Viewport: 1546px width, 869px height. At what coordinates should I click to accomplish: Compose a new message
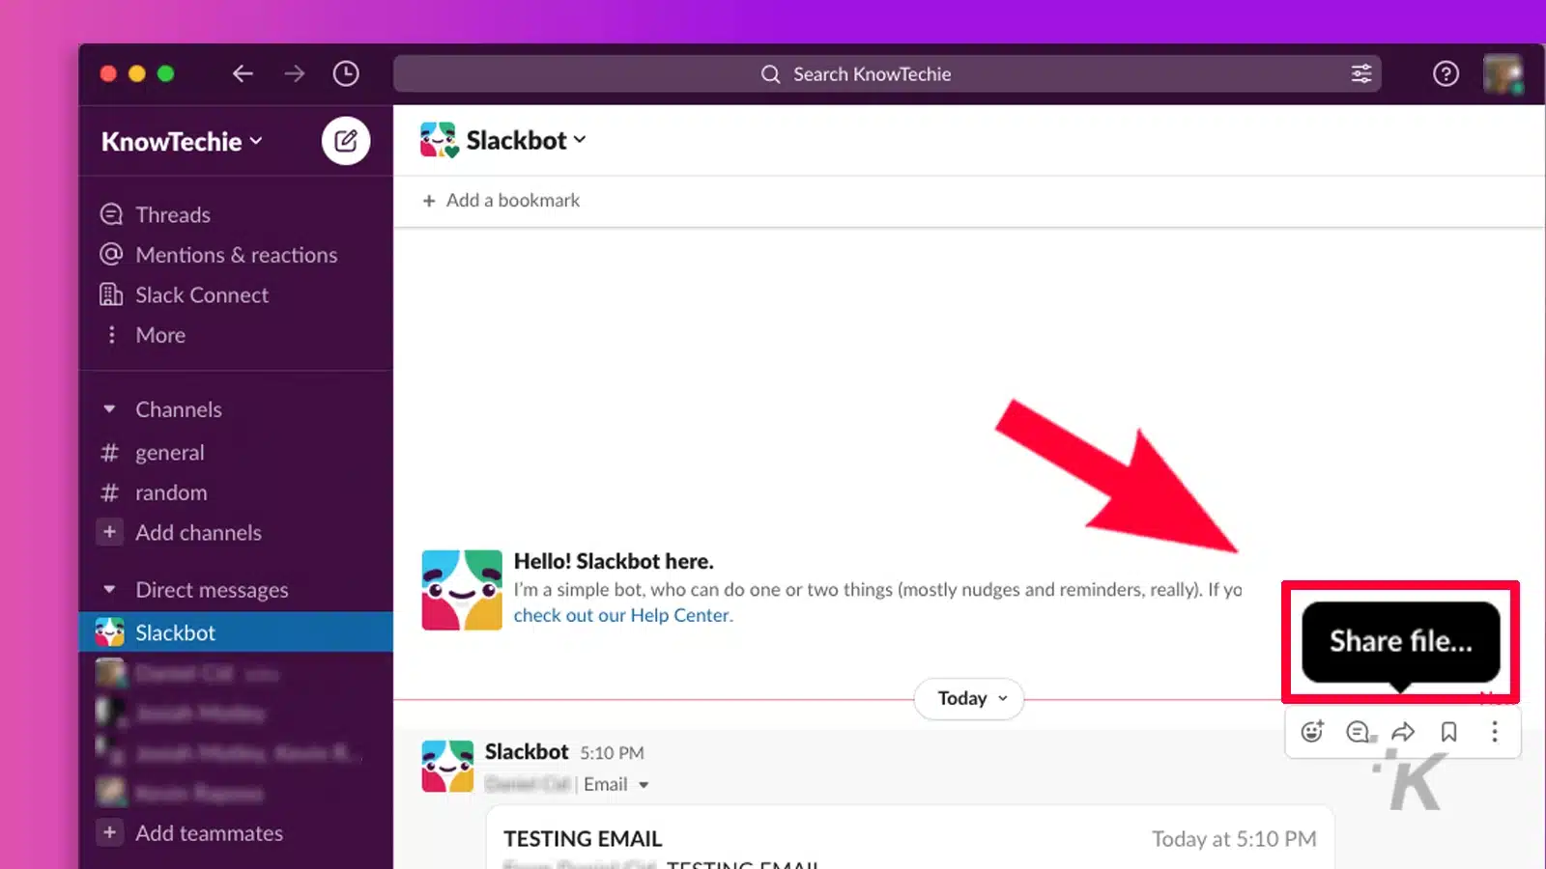346,141
